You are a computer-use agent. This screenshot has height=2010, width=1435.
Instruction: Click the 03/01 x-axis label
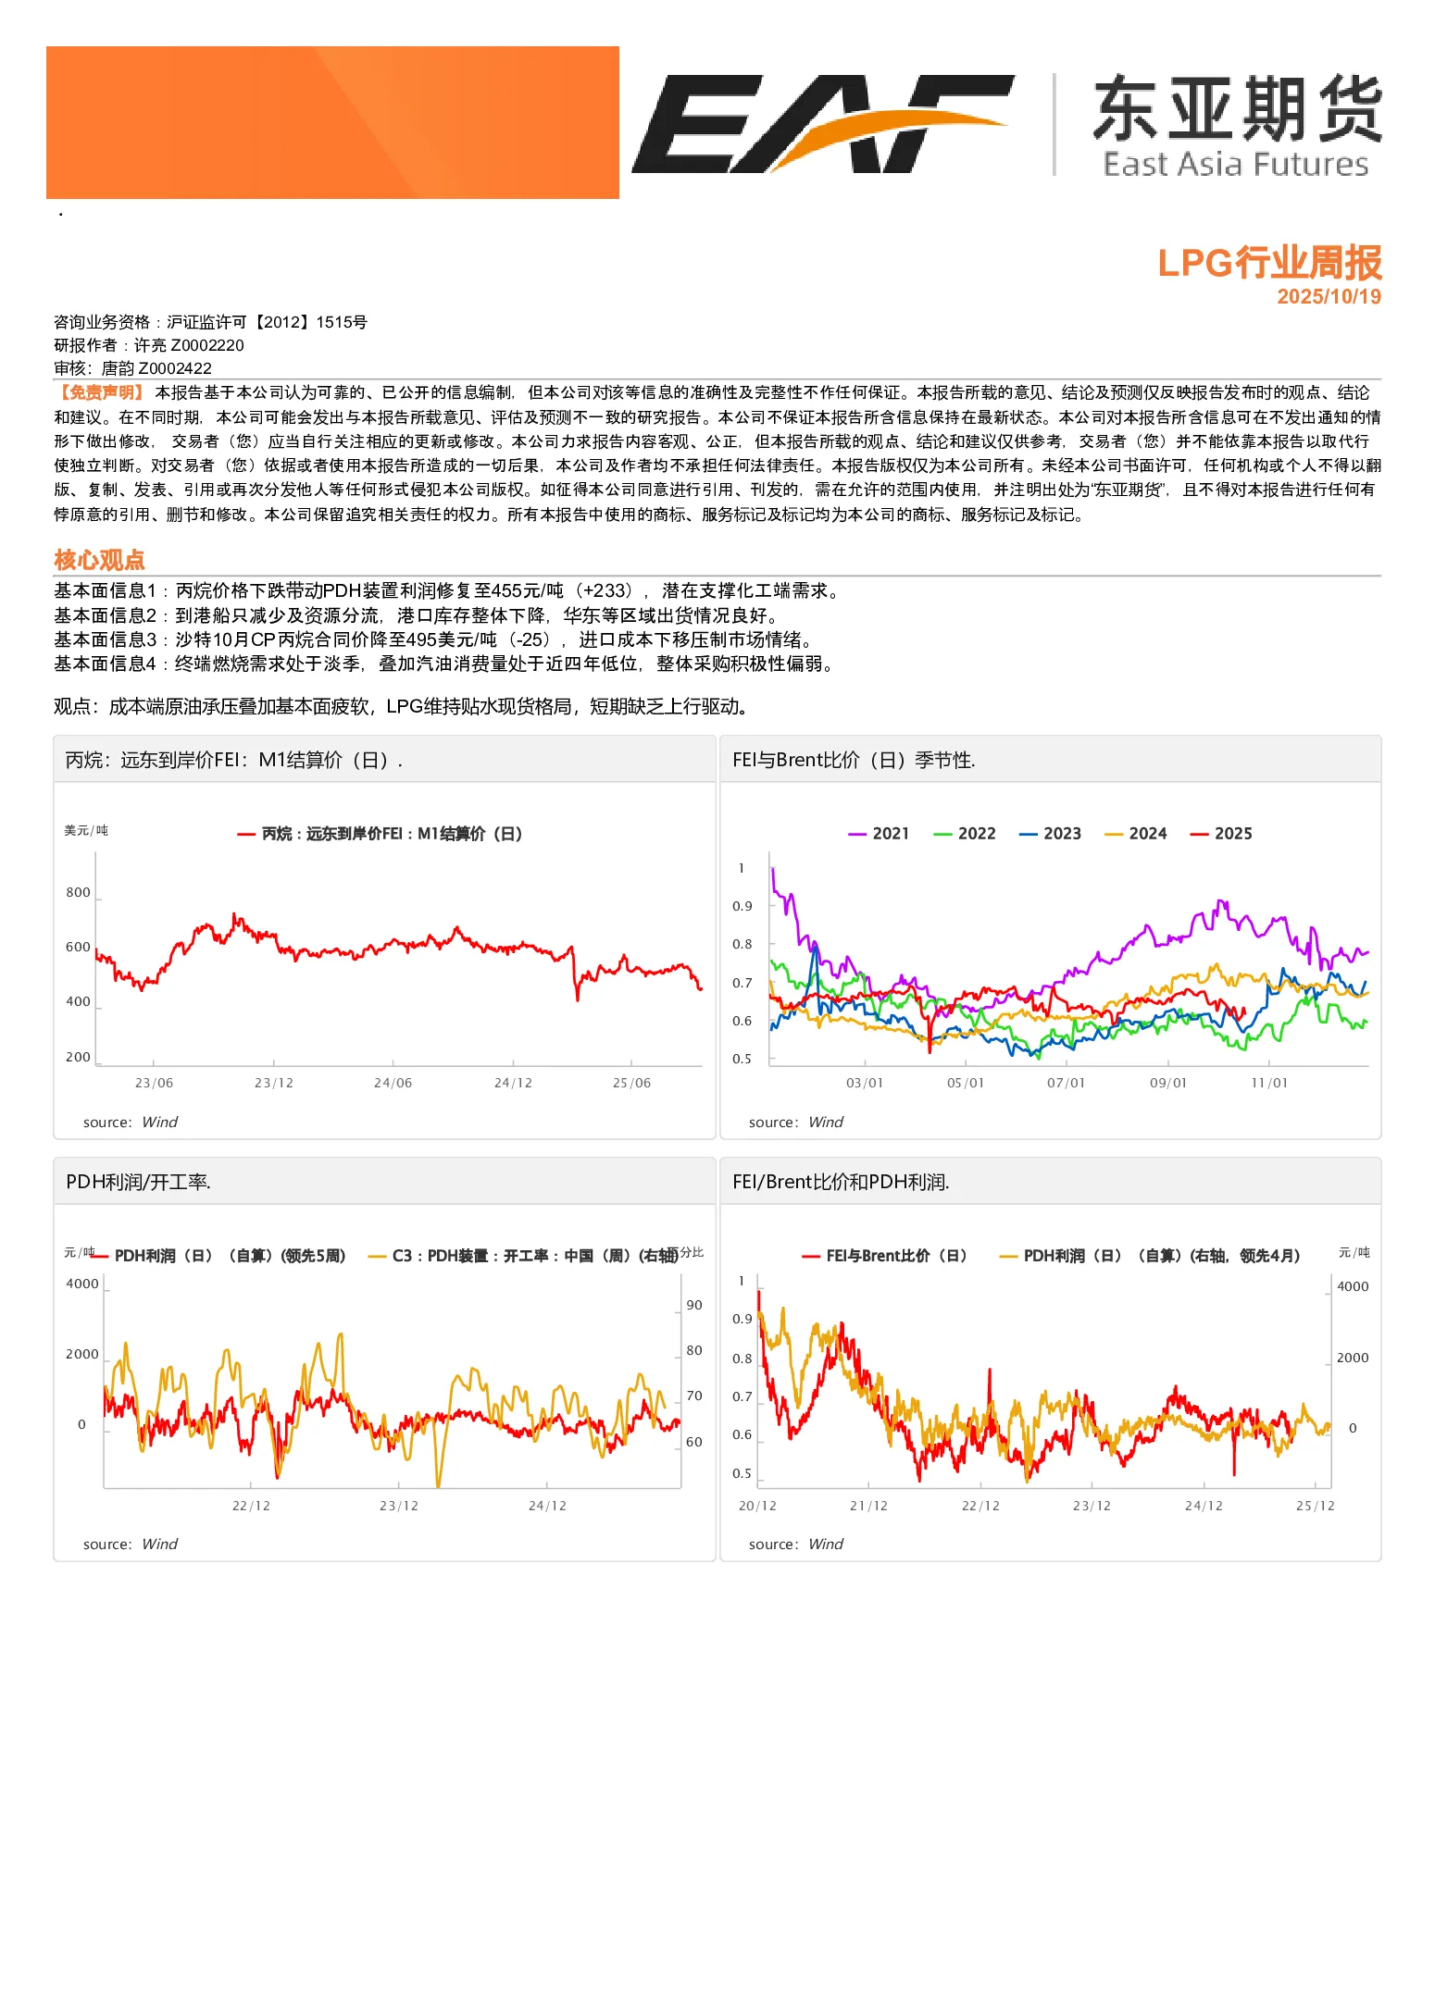pos(865,1084)
